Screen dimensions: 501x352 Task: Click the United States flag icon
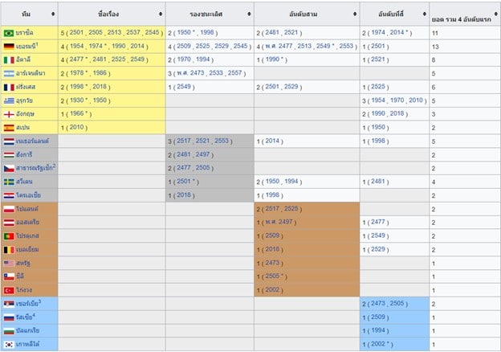point(9,264)
